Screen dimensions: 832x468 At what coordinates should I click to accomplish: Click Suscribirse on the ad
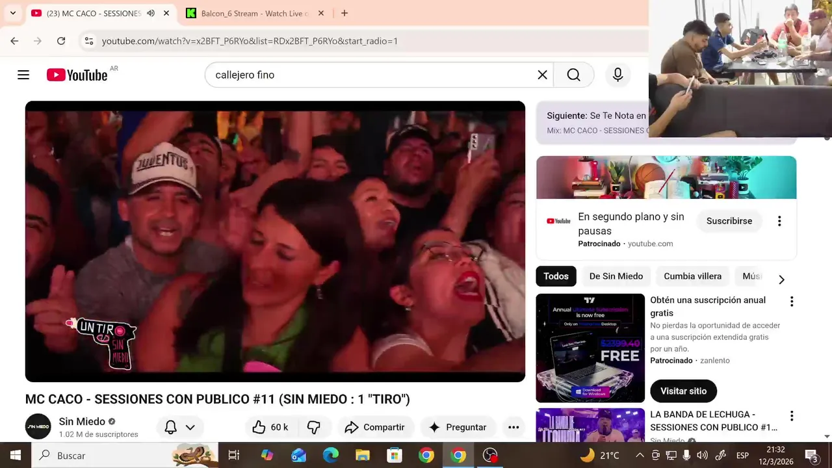click(x=729, y=221)
